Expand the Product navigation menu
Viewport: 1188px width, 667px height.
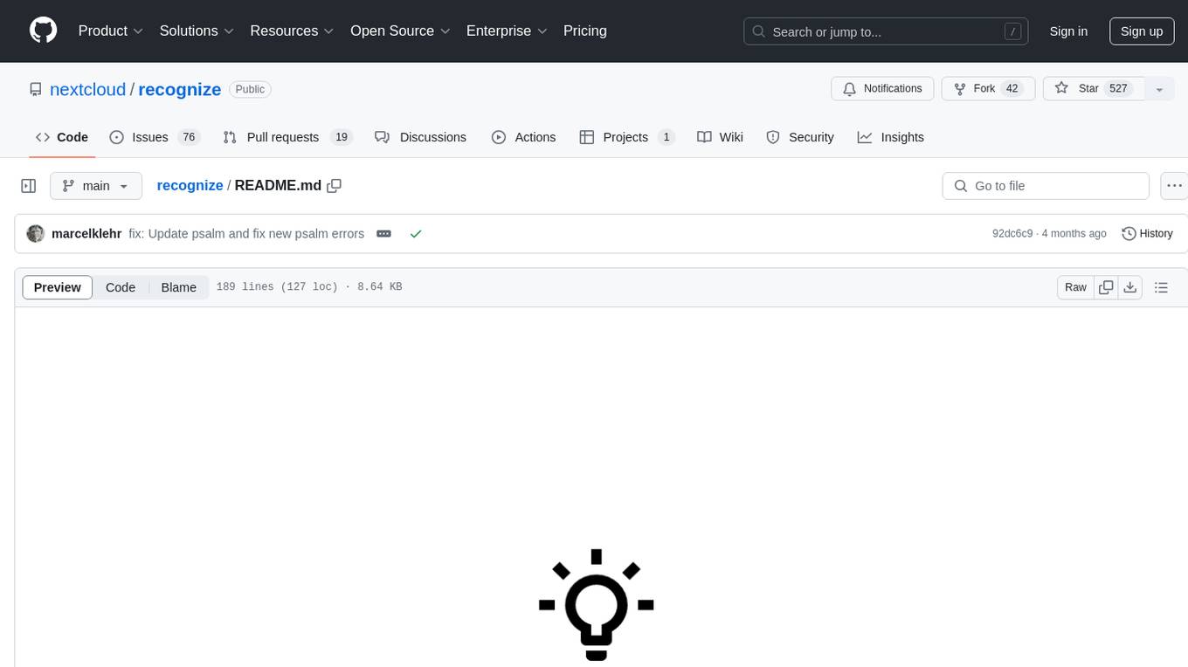click(x=111, y=31)
